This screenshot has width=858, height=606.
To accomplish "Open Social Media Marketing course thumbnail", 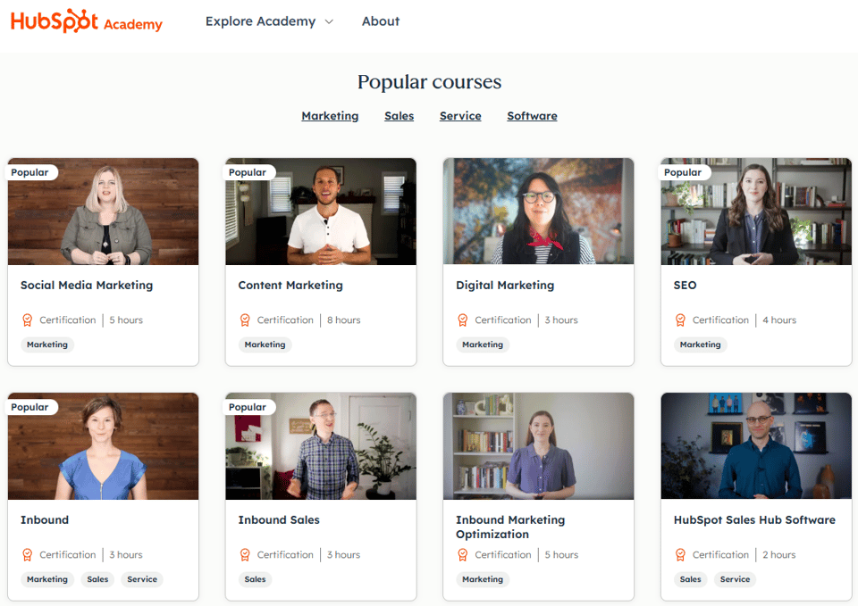I will [x=104, y=212].
